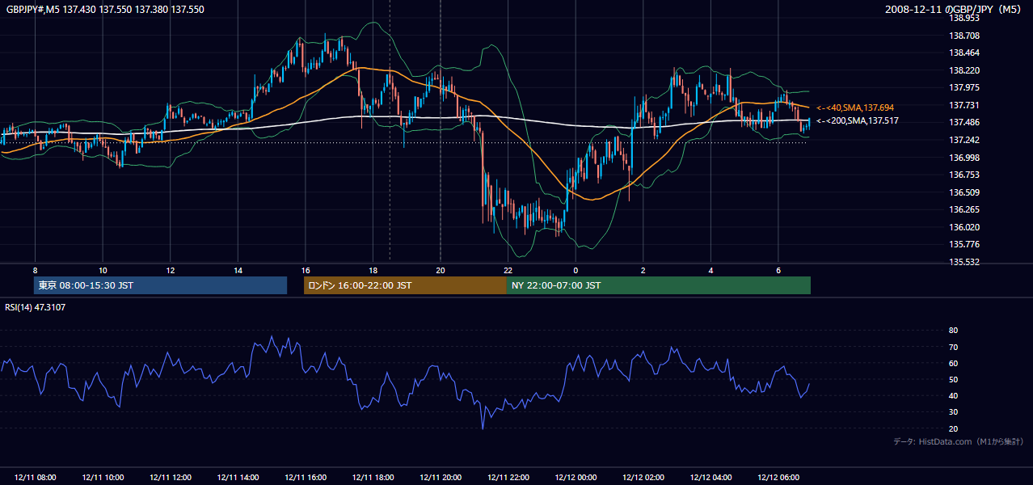Click the hour marker 16 under price chart
This screenshot has height=485, width=1033.
[x=306, y=270]
